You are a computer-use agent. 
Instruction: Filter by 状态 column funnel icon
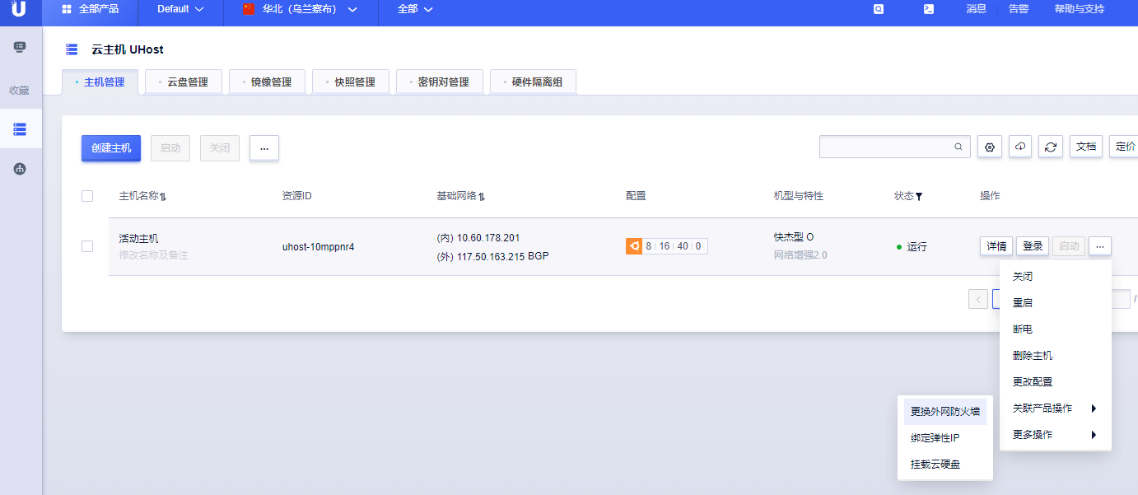(x=919, y=197)
